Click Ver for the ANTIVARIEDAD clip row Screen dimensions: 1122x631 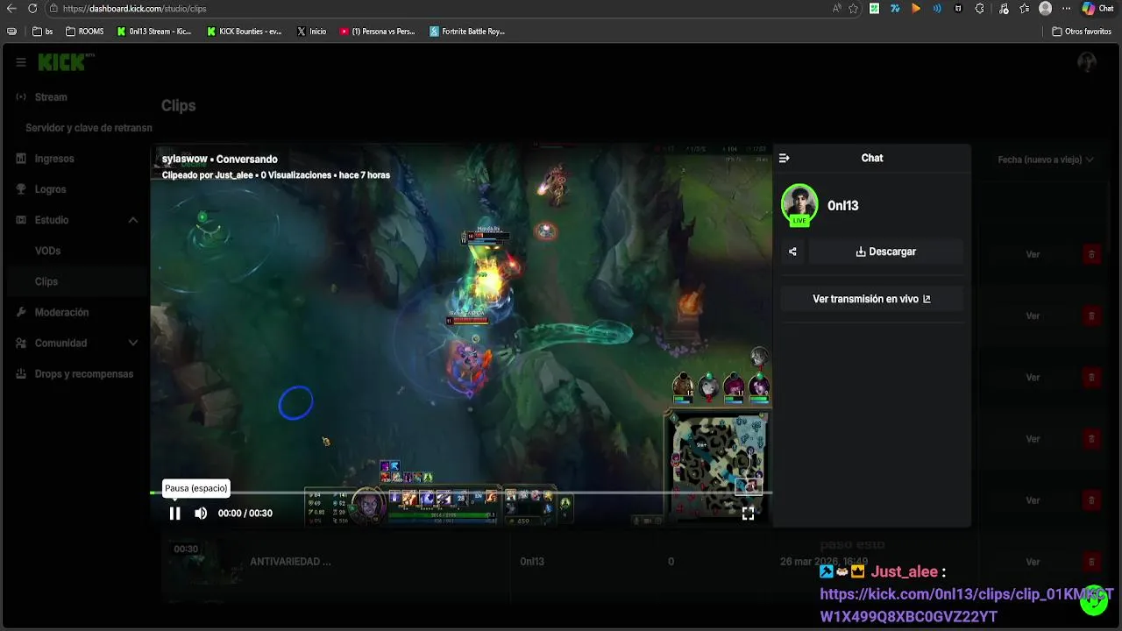[1033, 562]
